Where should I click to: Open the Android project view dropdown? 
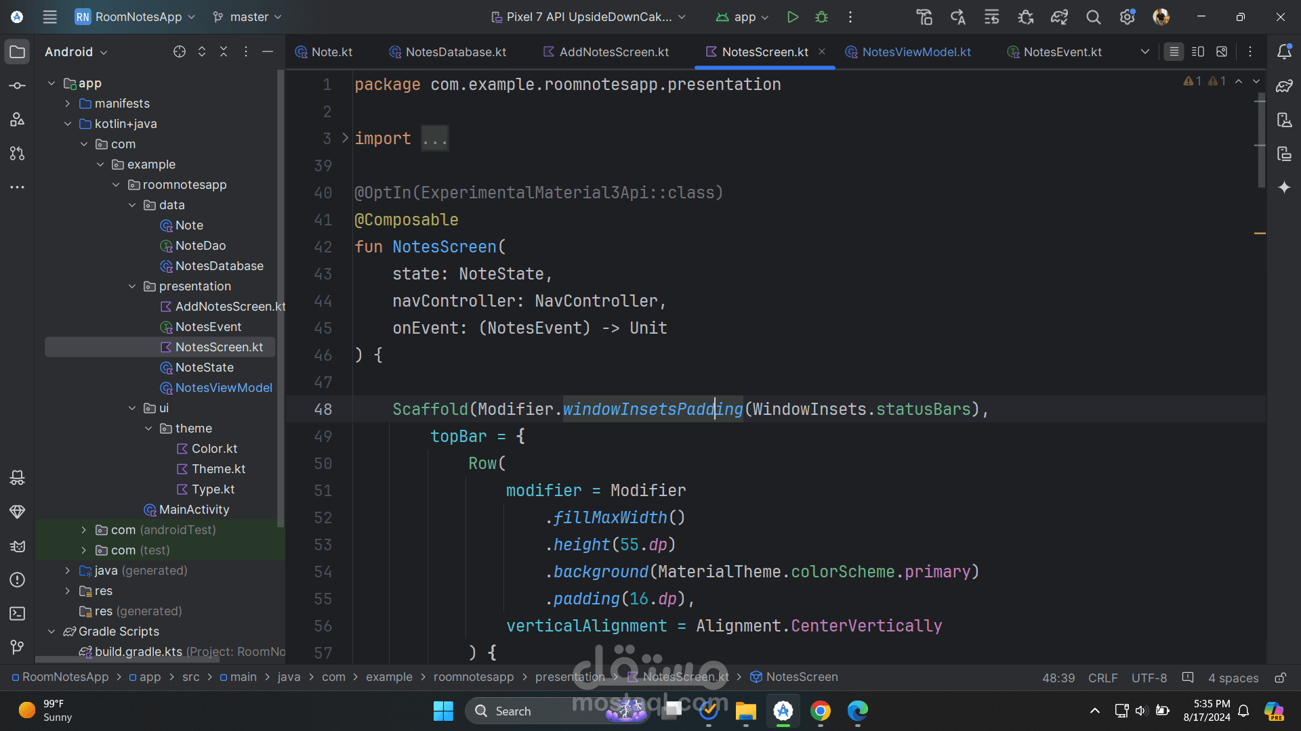[x=76, y=52]
